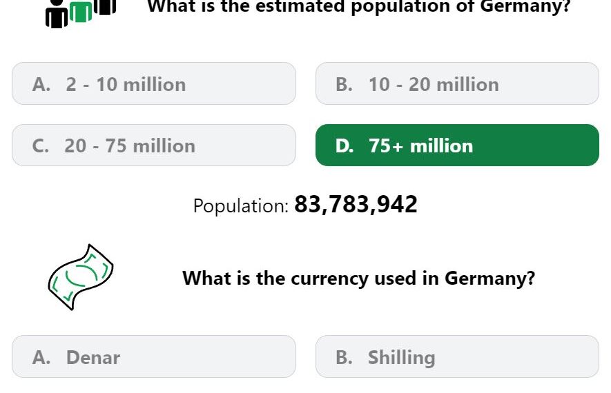Select the Shilling currency option
The image size is (611, 393).
pyautogui.click(x=457, y=356)
